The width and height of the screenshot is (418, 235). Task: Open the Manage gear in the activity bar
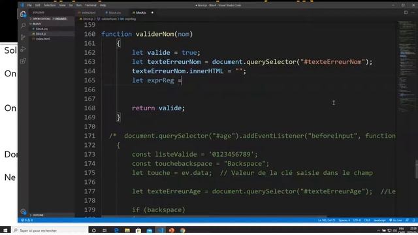24,211
